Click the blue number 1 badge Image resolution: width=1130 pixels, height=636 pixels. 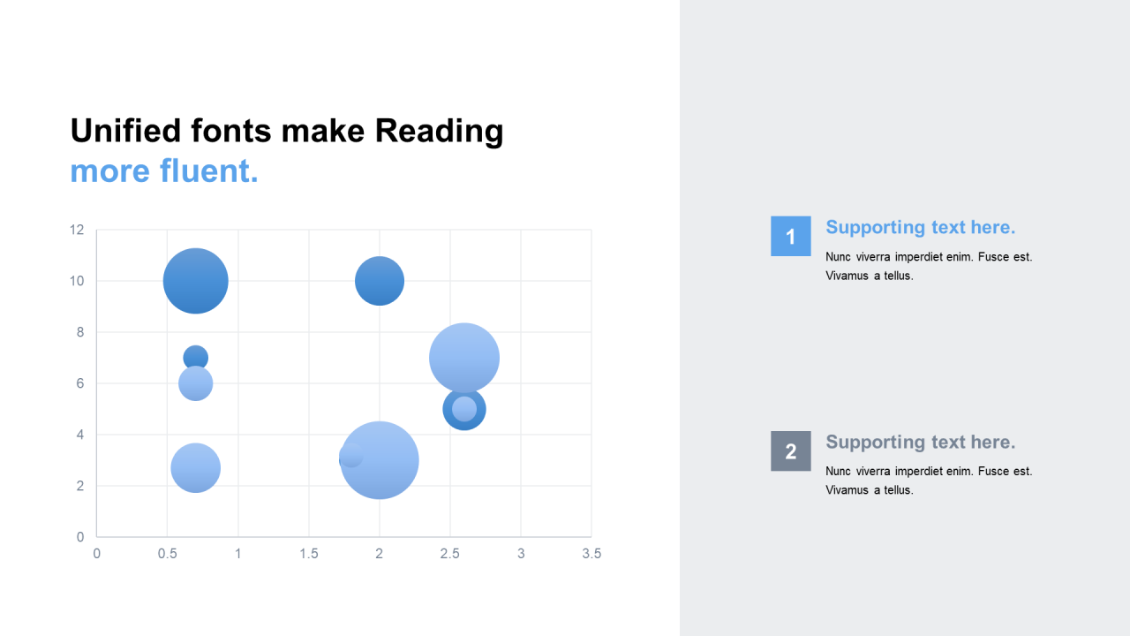point(790,236)
